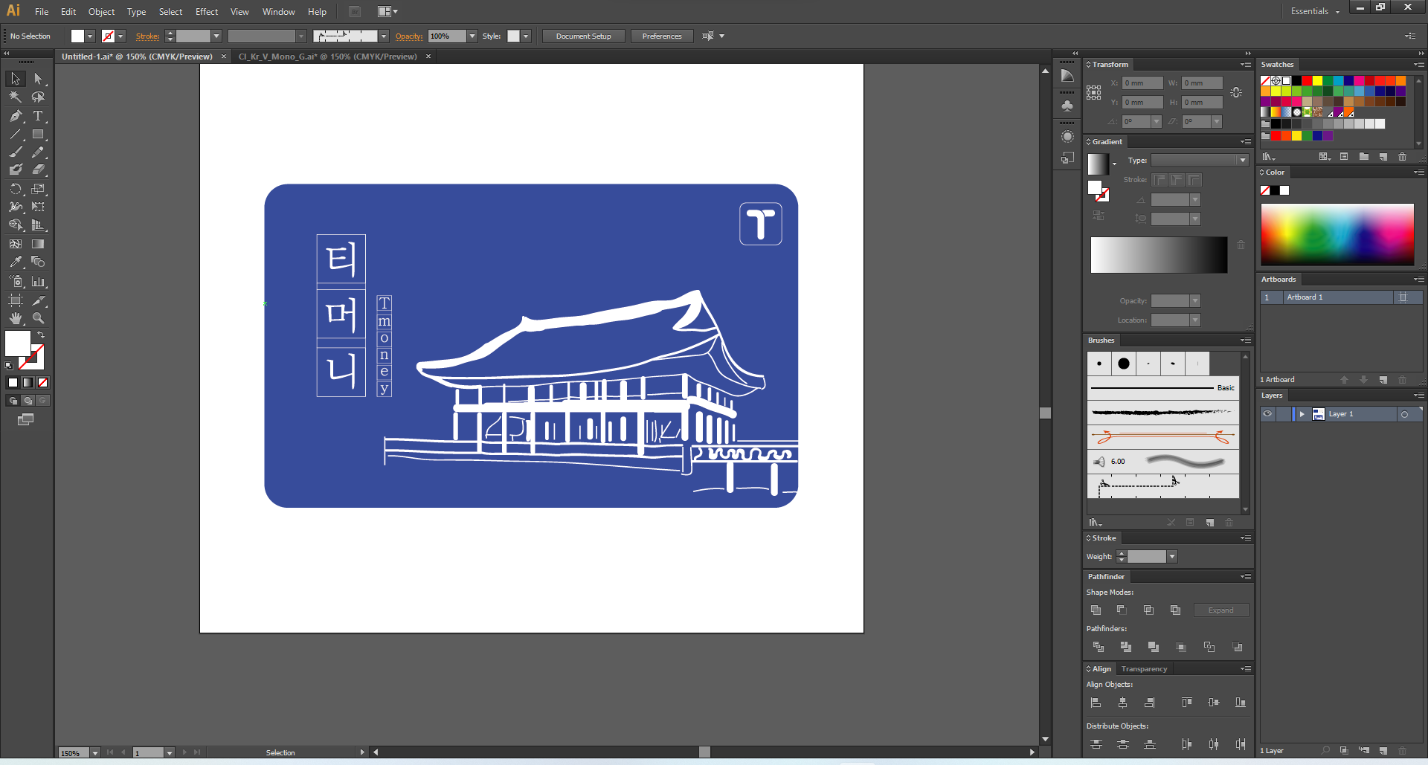Open the Opacity percentage dropdown
The height and width of the screenshot is (765, 1428).
(472, 36)
